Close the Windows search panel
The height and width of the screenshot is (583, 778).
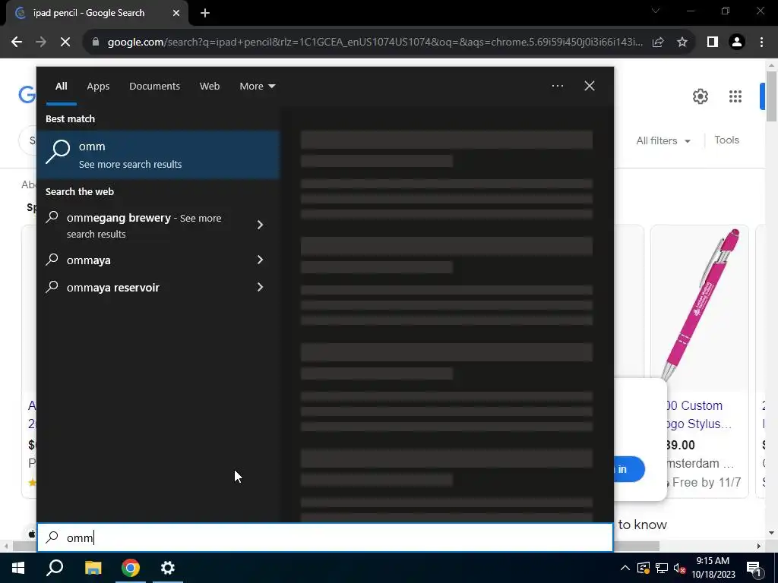590,86
